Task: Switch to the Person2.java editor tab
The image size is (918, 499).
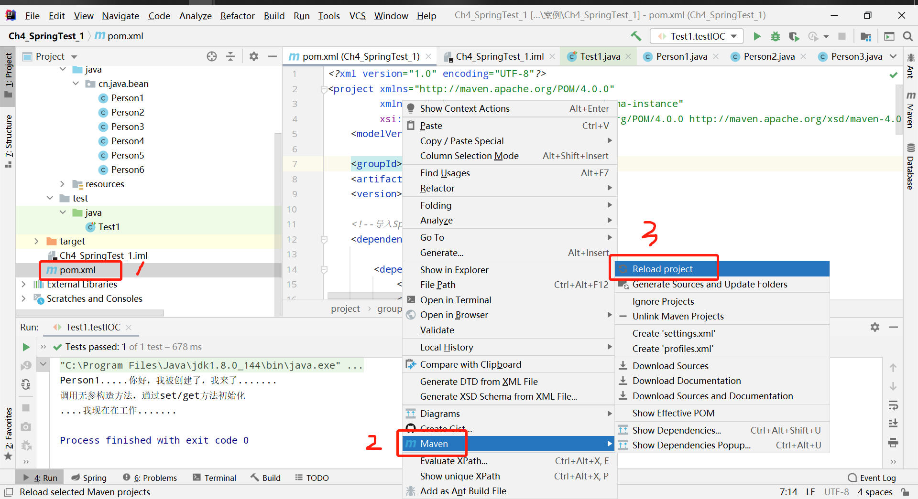Action: (768, 56)
